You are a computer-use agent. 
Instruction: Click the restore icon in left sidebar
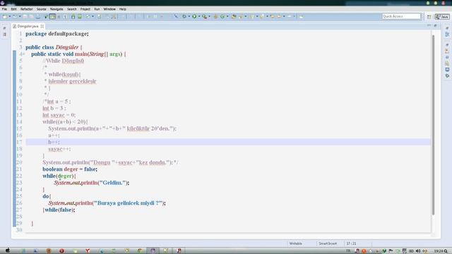5,28
